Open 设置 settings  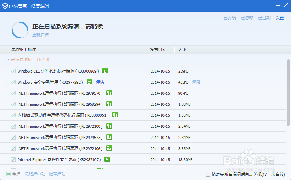(280, 18)
